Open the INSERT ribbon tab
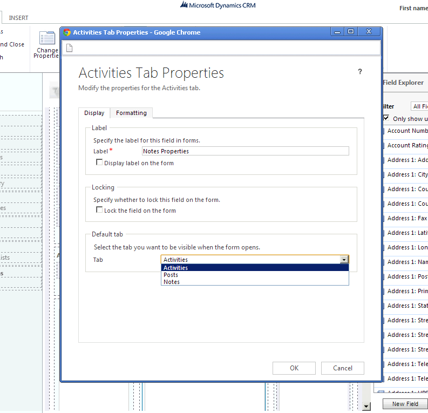428x413 pixels. point(19,18)
